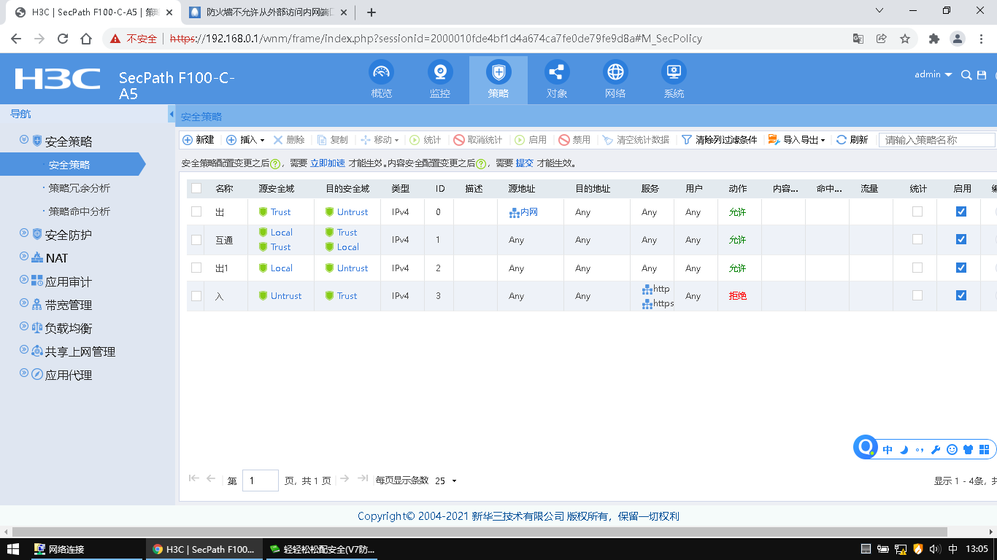Screen dimensions: 997x560
Task: Open 策略冗余分析 in the sidebar
Action: [x=79, y=188]
